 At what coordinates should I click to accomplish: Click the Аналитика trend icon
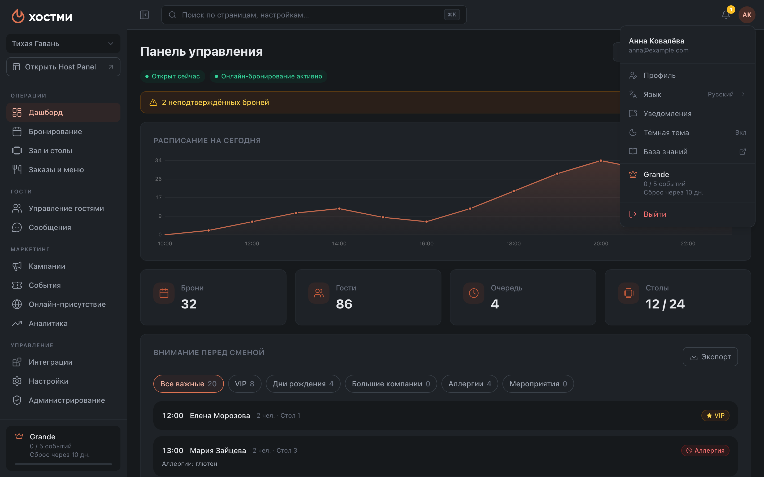pos(17,323)
